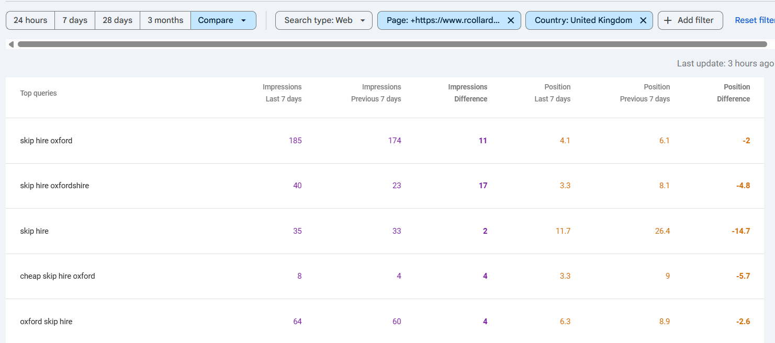Switch to the 28 days range

(117, 20)
